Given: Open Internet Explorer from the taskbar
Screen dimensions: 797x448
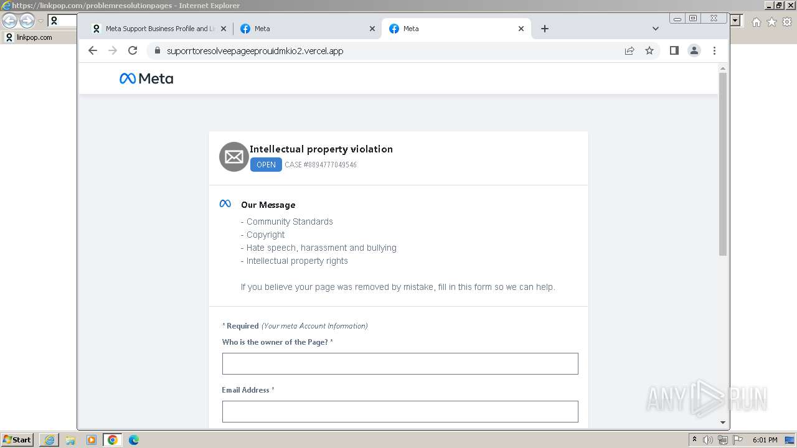Looking at the screenshot, I should pyautogui.click(x=49, y=440).
